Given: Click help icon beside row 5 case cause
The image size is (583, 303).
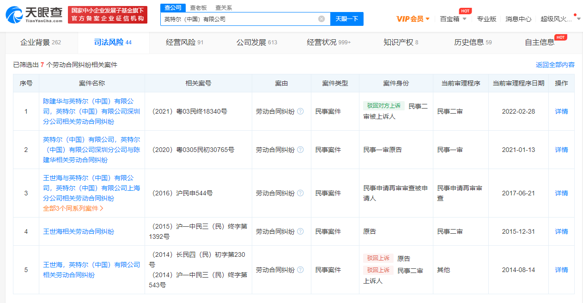Looking at the screenshot, I should (x=300, y=270).
